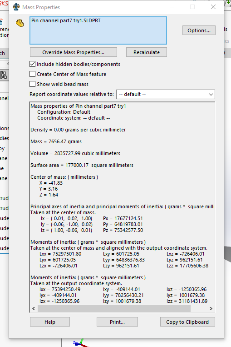
Task: Click the center of mass X = -41.83 value
Action: (x=51, y=183)
